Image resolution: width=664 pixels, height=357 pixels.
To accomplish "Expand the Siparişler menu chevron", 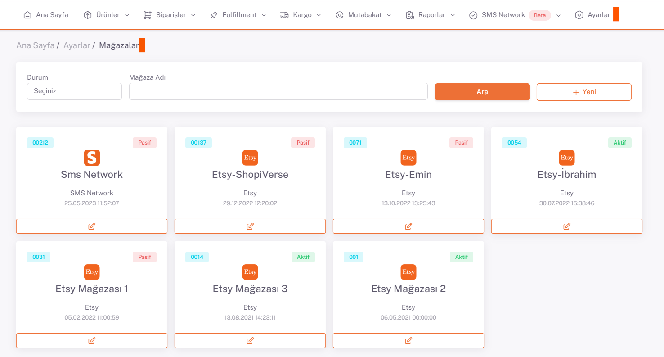I will pyautogui.click(x=193, y=15).
